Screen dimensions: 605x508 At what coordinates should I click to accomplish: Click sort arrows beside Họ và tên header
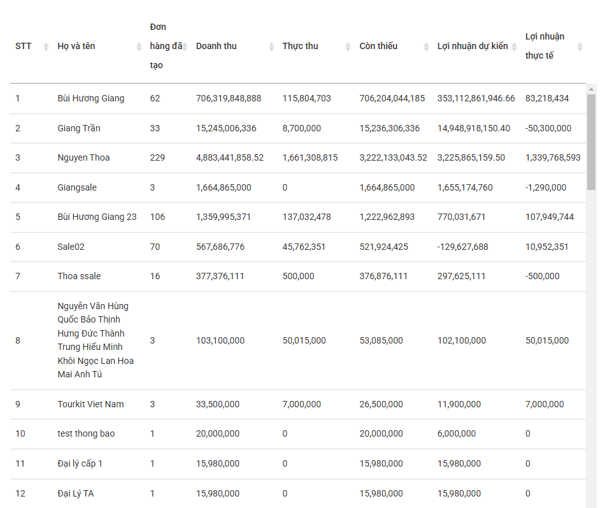coord(139,47)
